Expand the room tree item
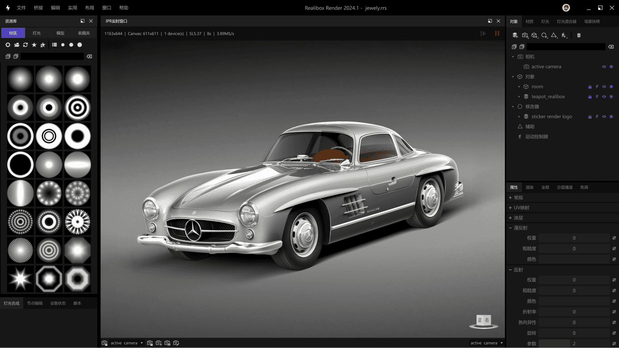 (x=519, y=87)
